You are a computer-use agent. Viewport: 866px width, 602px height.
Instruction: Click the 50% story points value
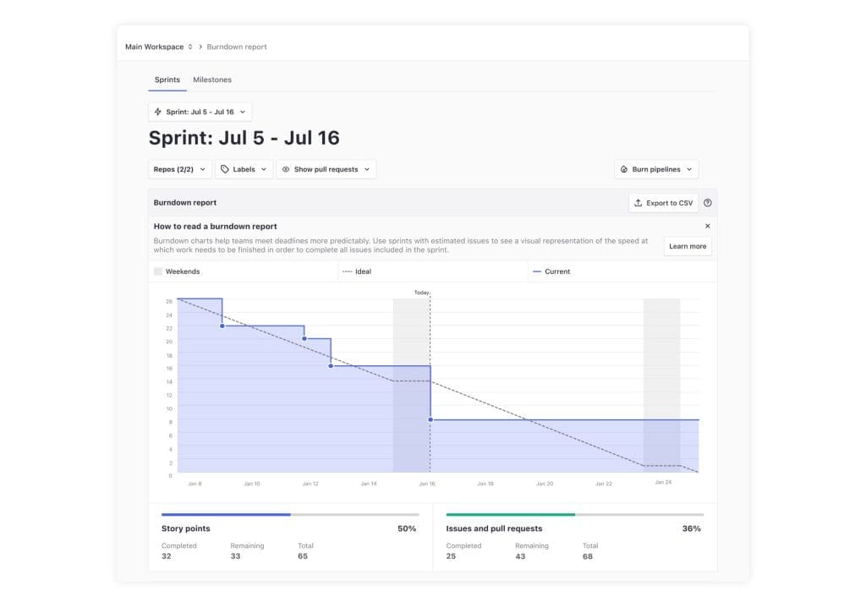[x=407, y=528]
